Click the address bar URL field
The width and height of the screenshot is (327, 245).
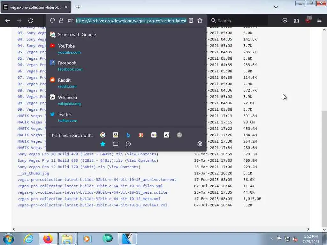click(x=131, y=21)
